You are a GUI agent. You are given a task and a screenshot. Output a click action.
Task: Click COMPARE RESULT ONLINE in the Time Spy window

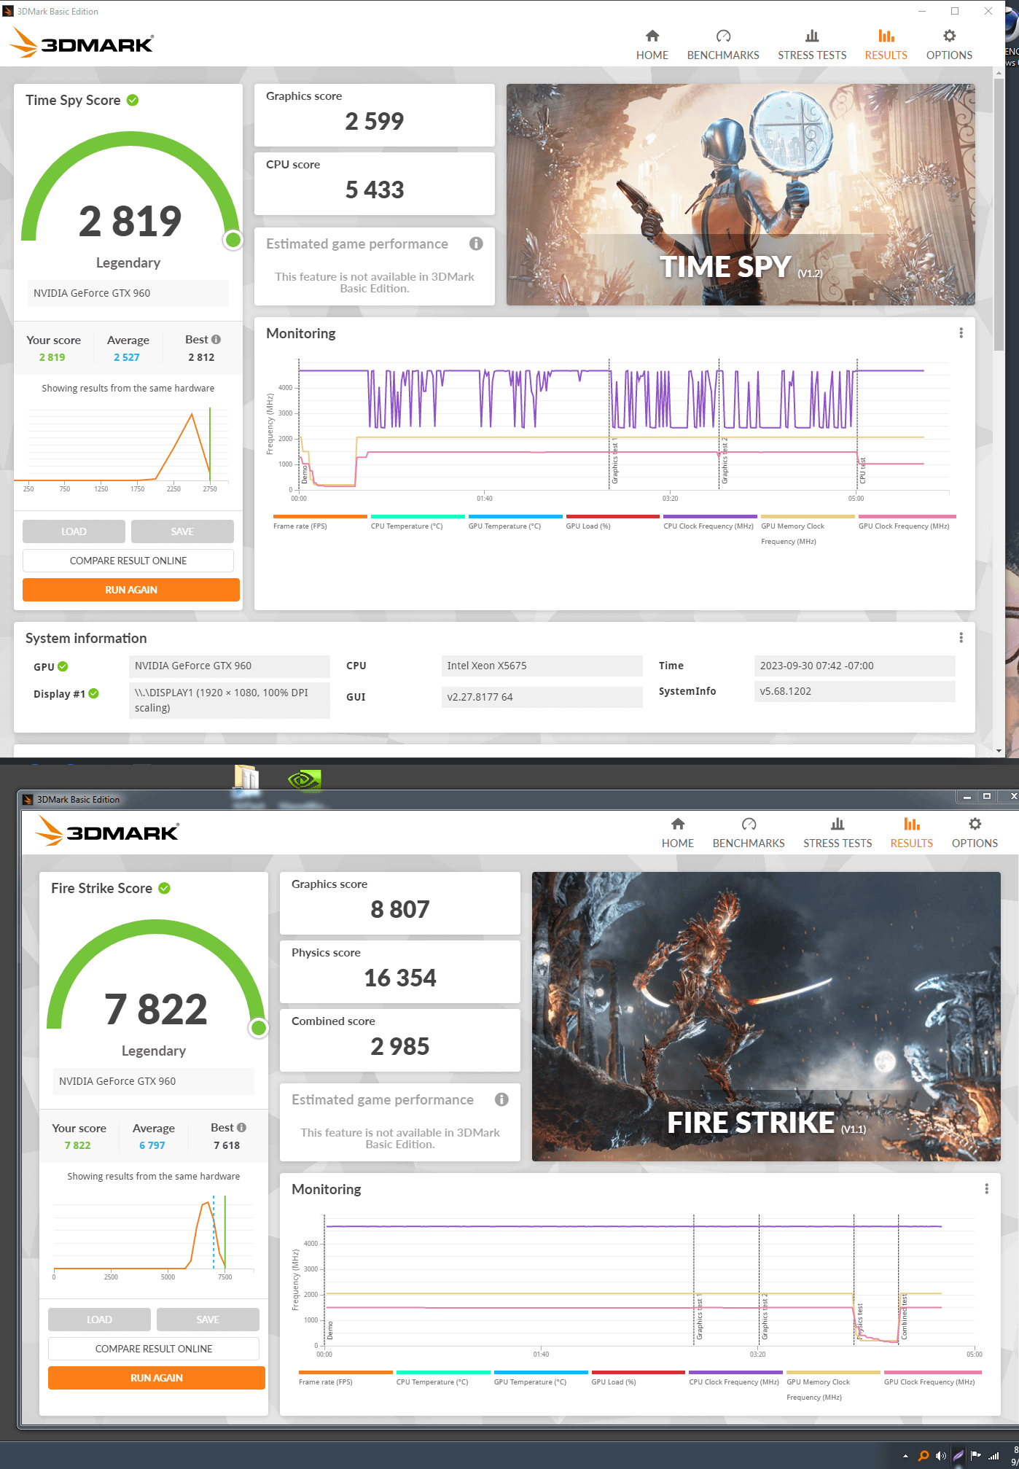[128, 561]
